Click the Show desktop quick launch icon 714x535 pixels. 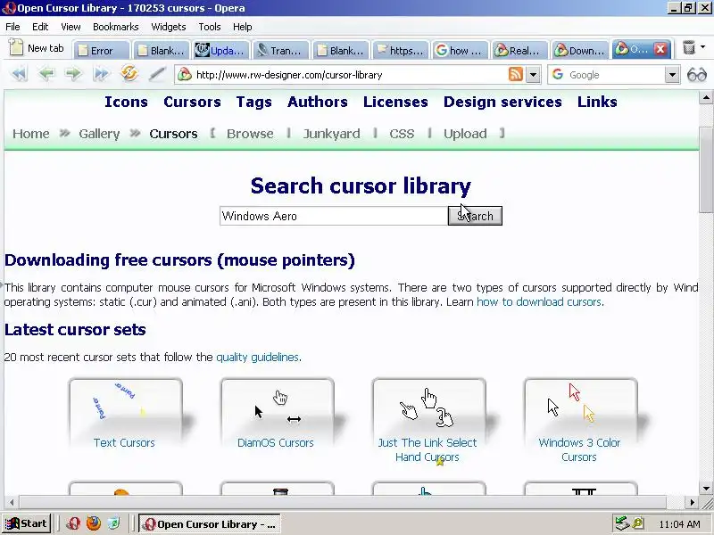114,523
